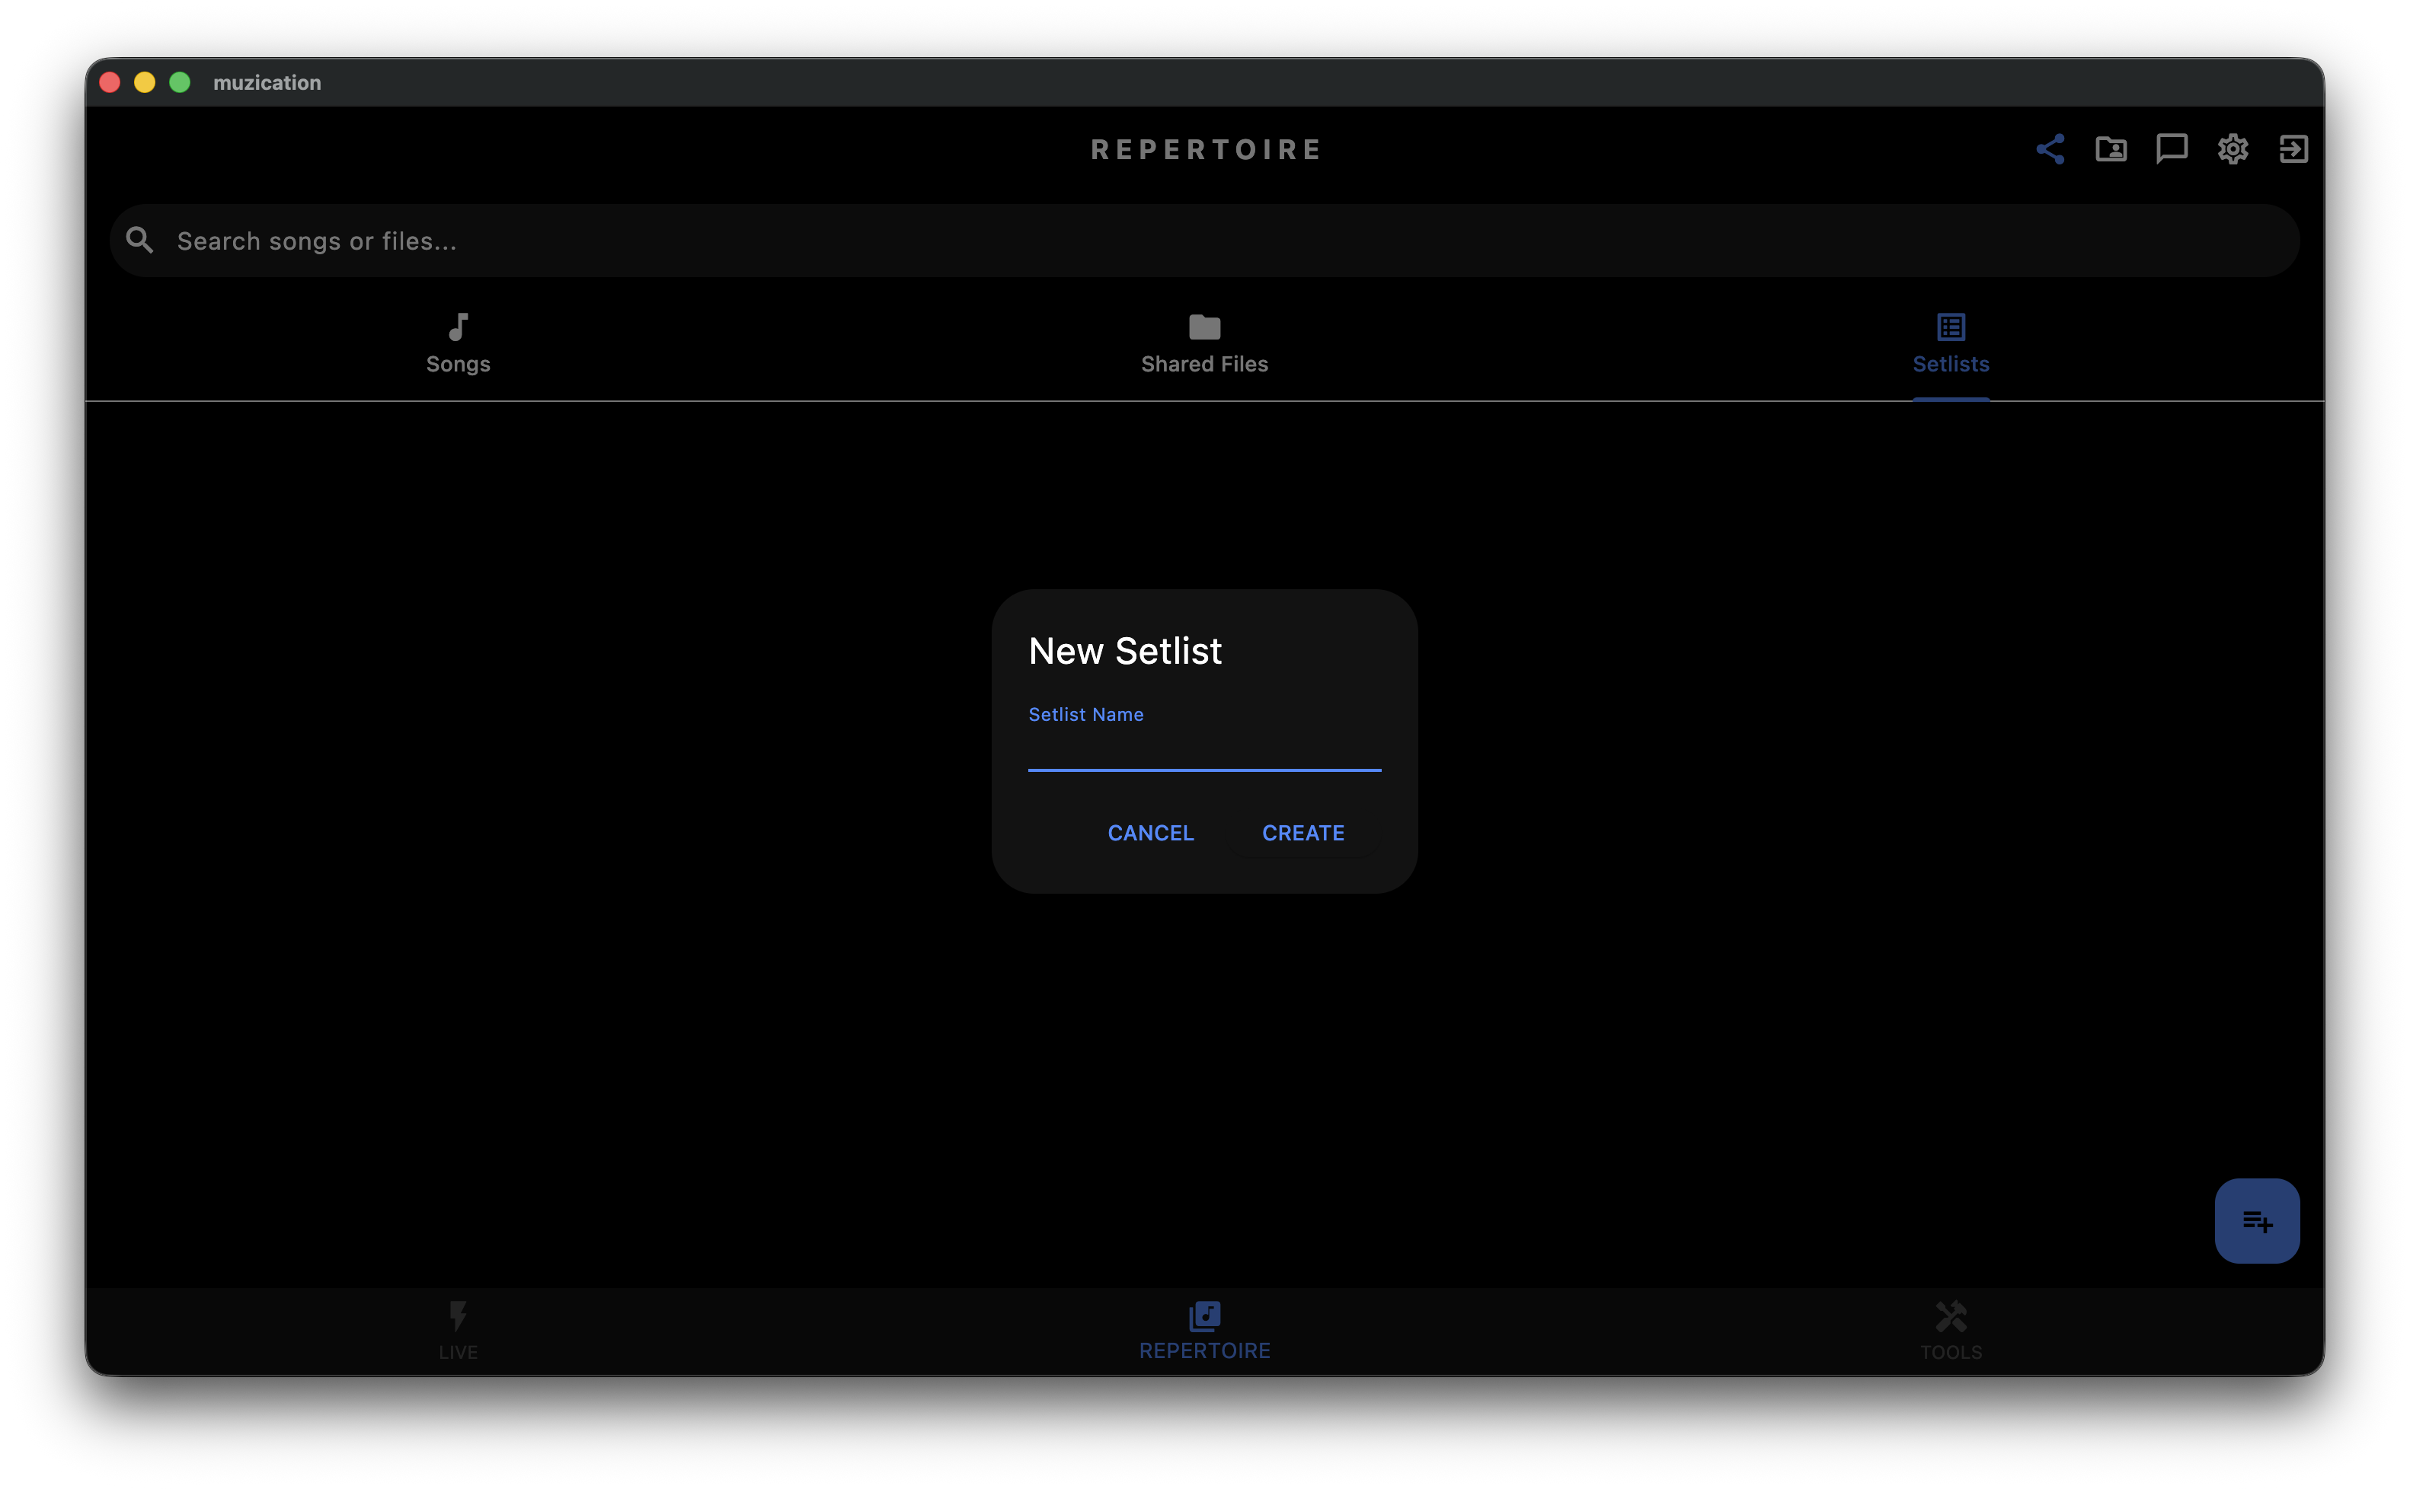
Task: Click the add setlist floating button
Action: coord(2256,1221)
